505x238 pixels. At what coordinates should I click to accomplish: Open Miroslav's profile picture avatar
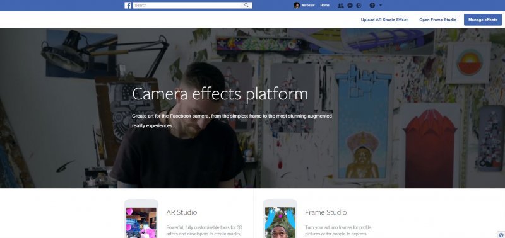(297, 6)
